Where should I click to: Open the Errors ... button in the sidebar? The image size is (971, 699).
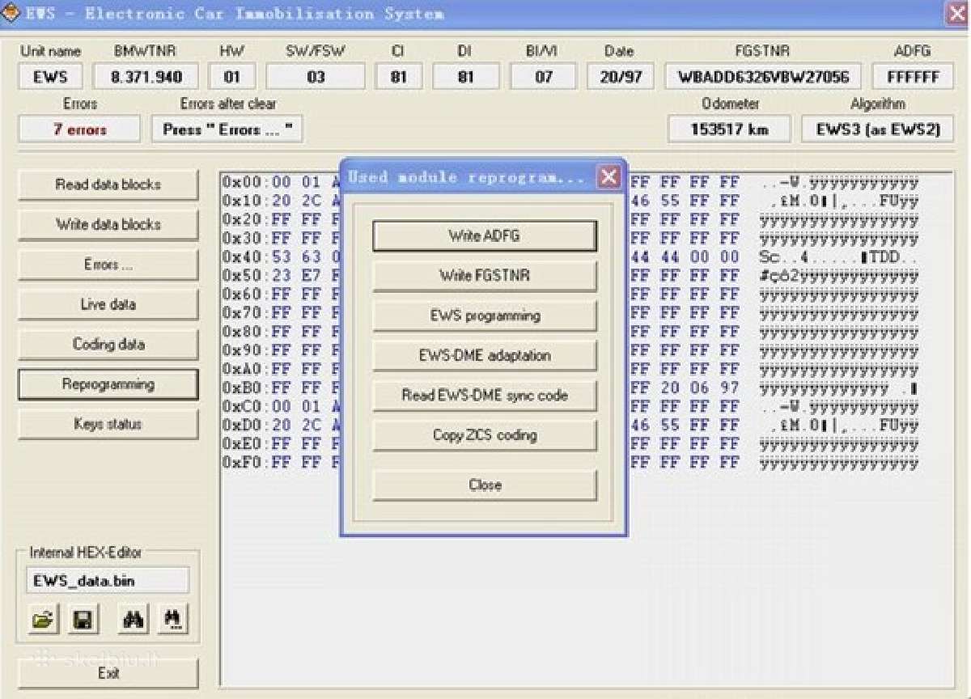click(108, 265)
